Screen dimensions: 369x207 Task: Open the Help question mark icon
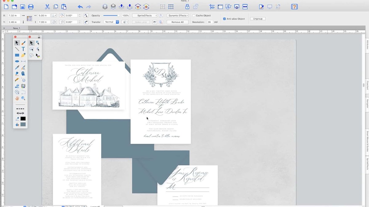click(294, 7)
